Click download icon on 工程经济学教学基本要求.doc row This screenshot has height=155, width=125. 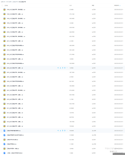tap(60, 131)
